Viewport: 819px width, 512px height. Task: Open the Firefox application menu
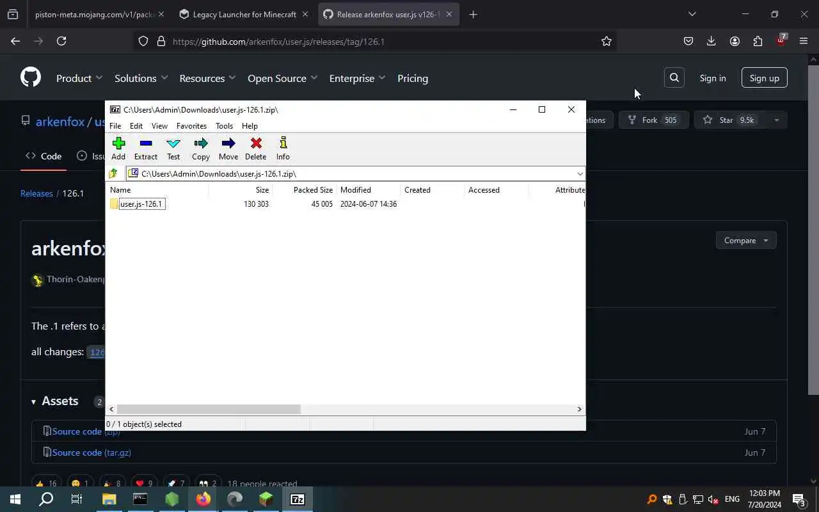point(804,41)
